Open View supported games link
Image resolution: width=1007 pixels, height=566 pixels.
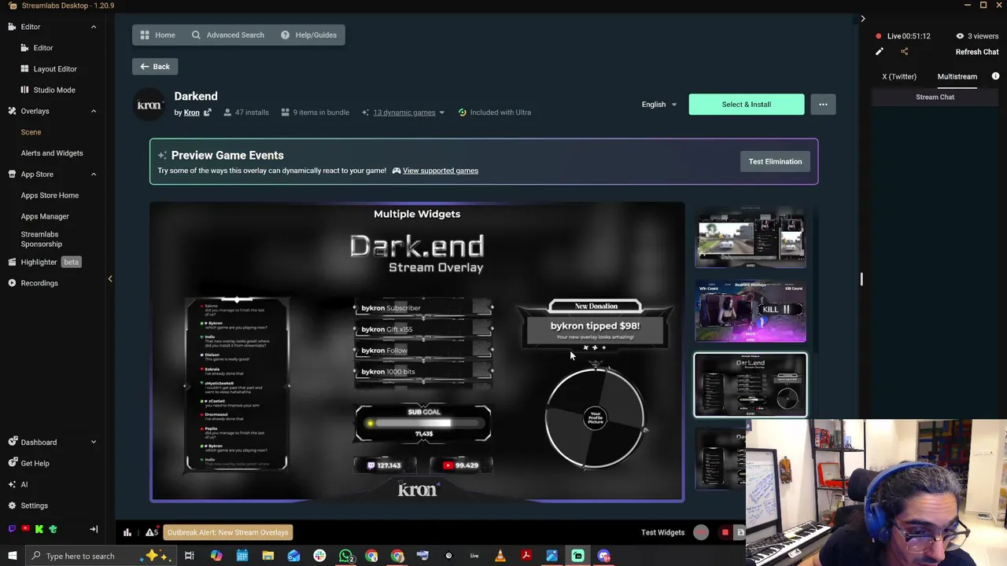[x=441, y=171]
